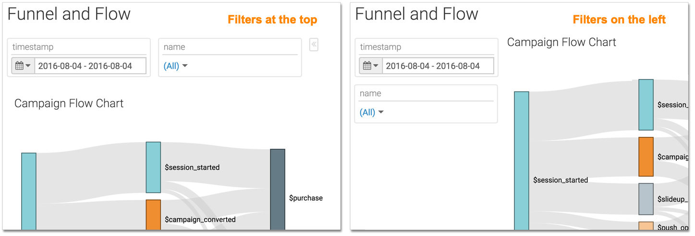Click date range field under 'Filters at the top'
This screenshot has width=695, height=236.
[90, 66]
